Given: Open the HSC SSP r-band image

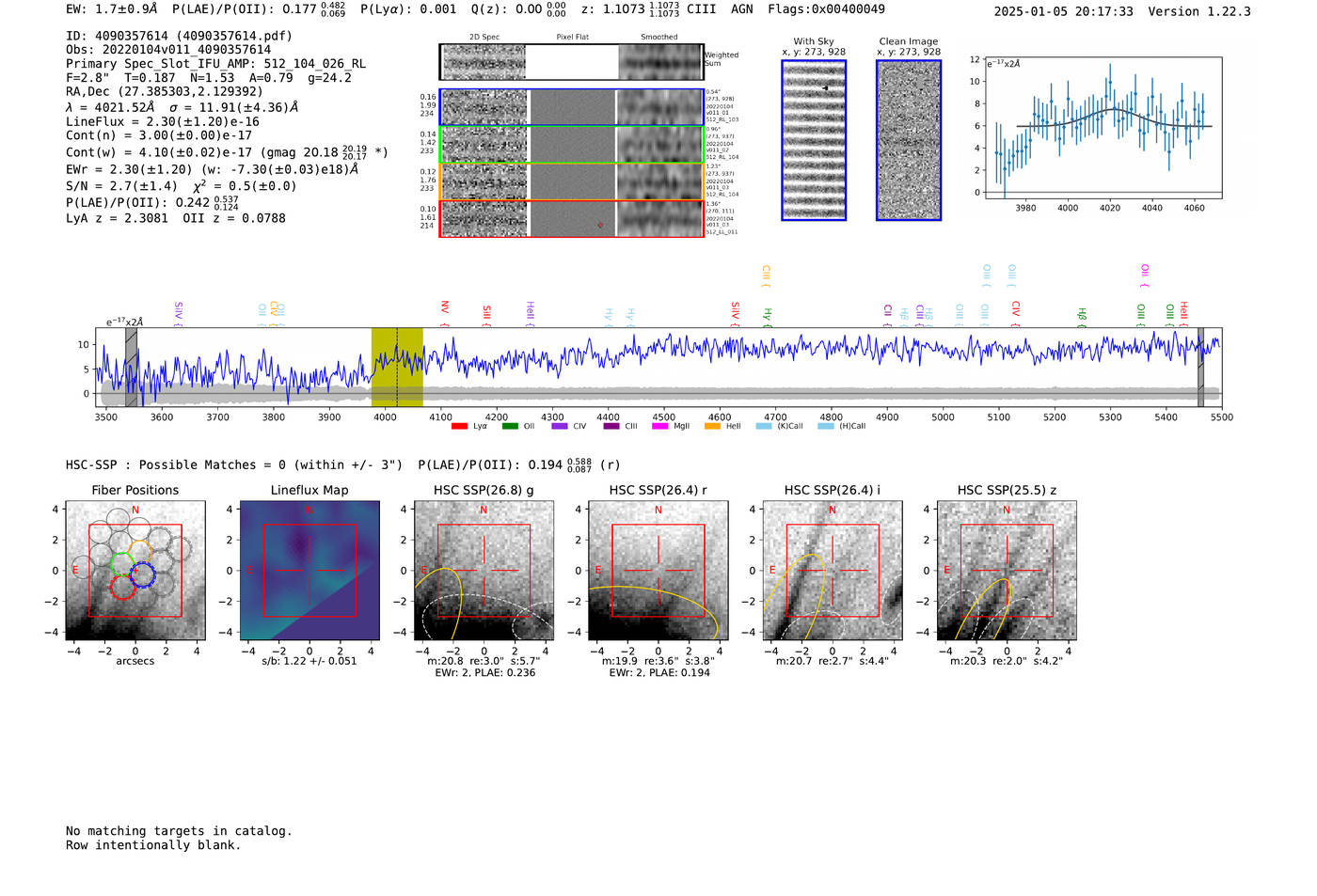Looking at the screenshot, I should tap(658, 571).
